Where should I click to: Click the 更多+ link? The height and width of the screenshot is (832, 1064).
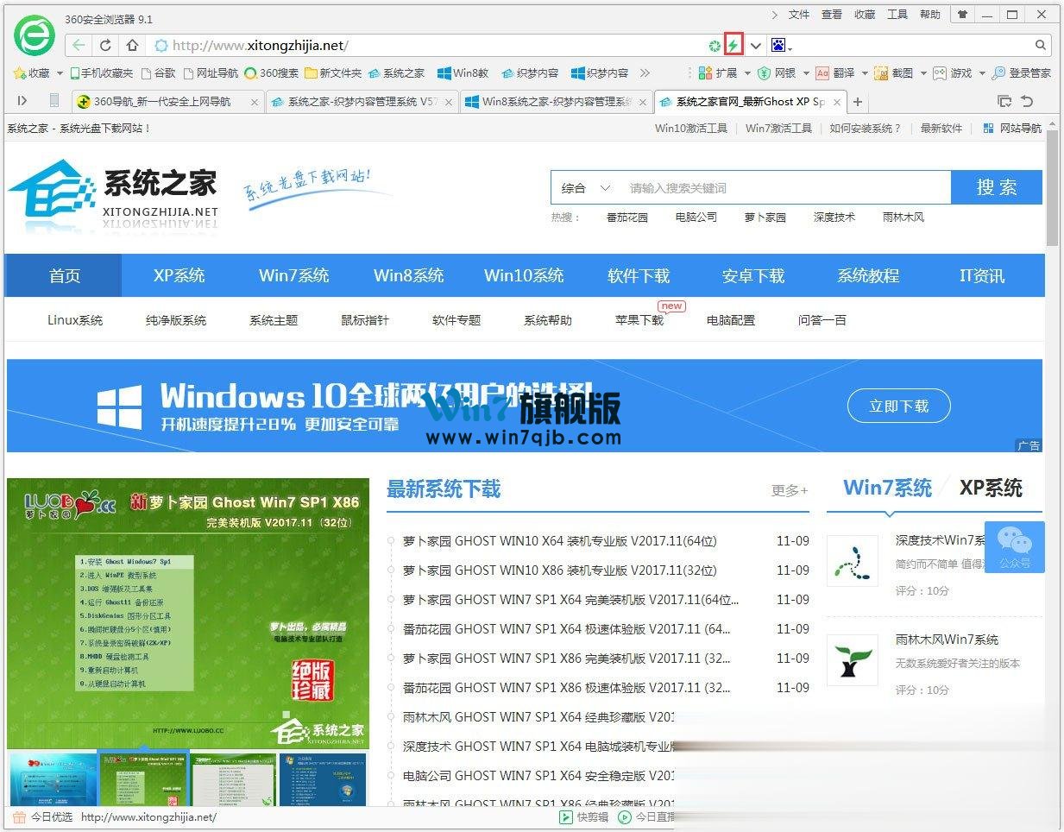790,490
